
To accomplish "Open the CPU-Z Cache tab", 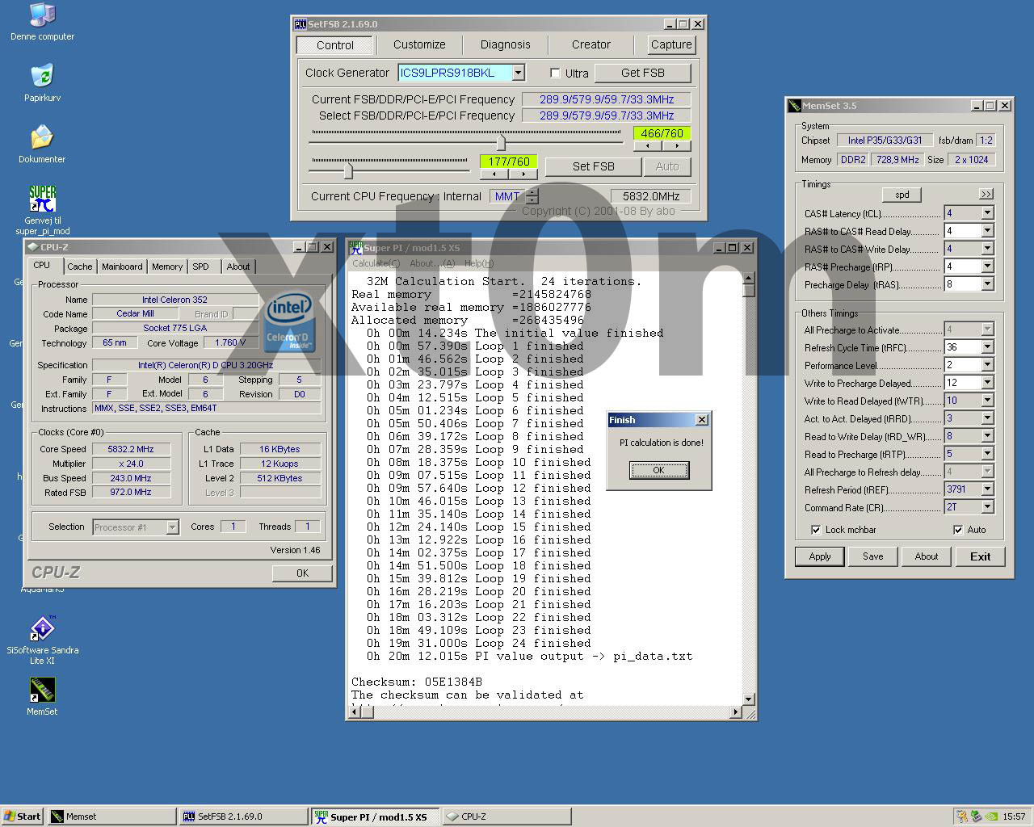I will tap(80, 267).
